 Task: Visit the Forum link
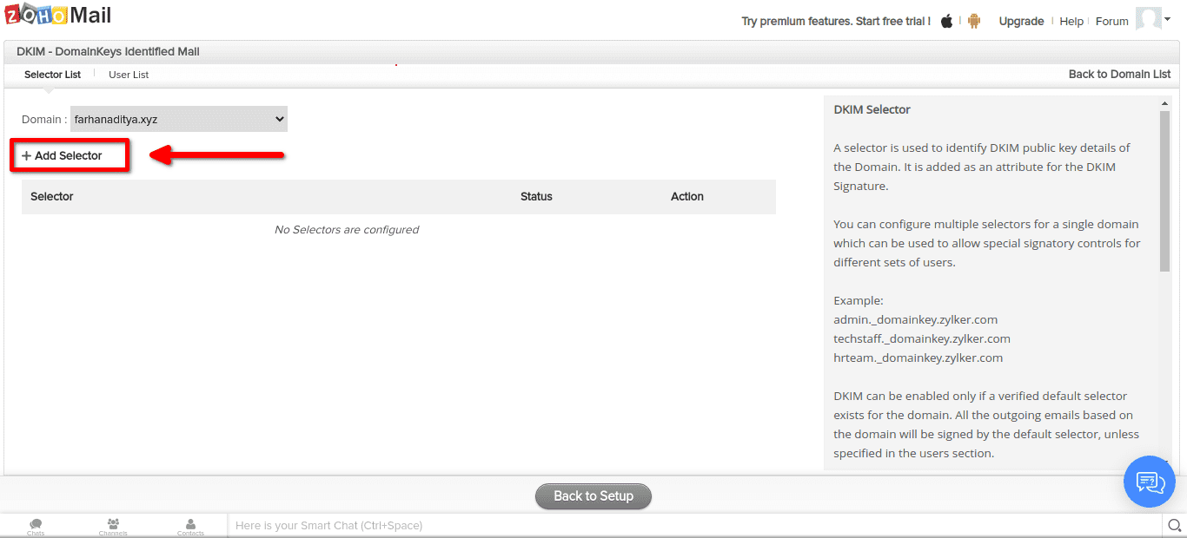pyautogui.click(x=1111, y=21)
